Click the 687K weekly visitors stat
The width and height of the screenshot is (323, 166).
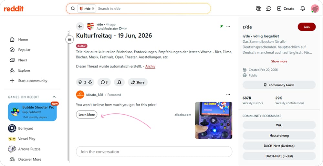(253, 100)
